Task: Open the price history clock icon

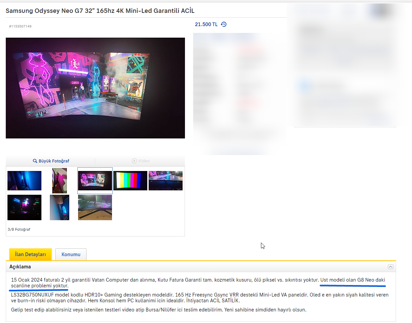Action: [224, 24]
